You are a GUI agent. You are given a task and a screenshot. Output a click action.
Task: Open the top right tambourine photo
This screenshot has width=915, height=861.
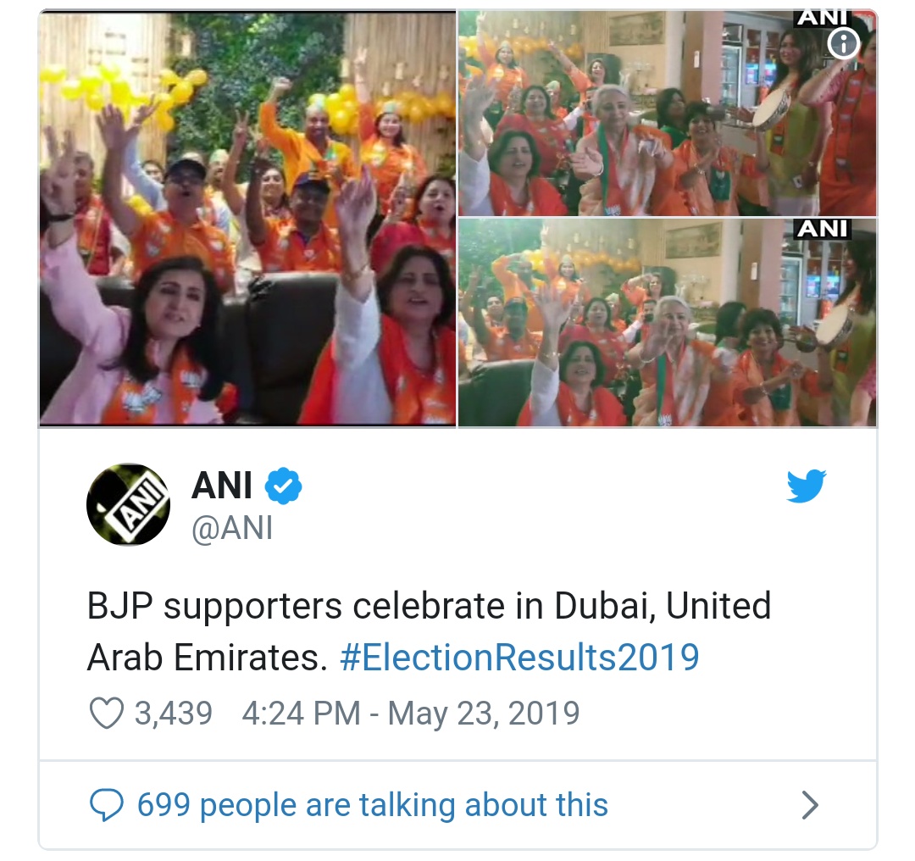click(x=668, y=114)
